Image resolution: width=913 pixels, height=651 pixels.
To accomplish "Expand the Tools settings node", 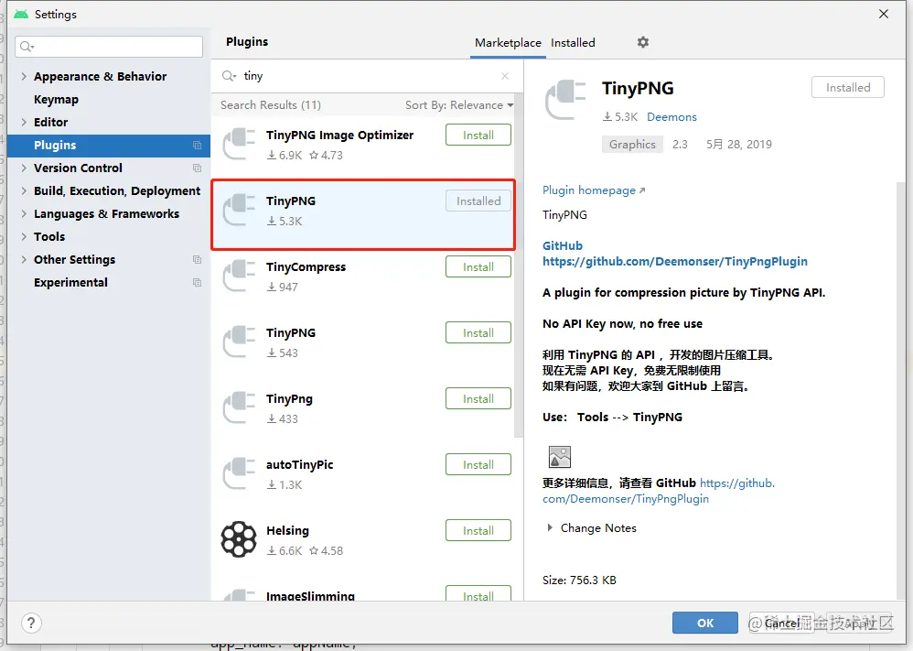I will [x=24, y=236].
